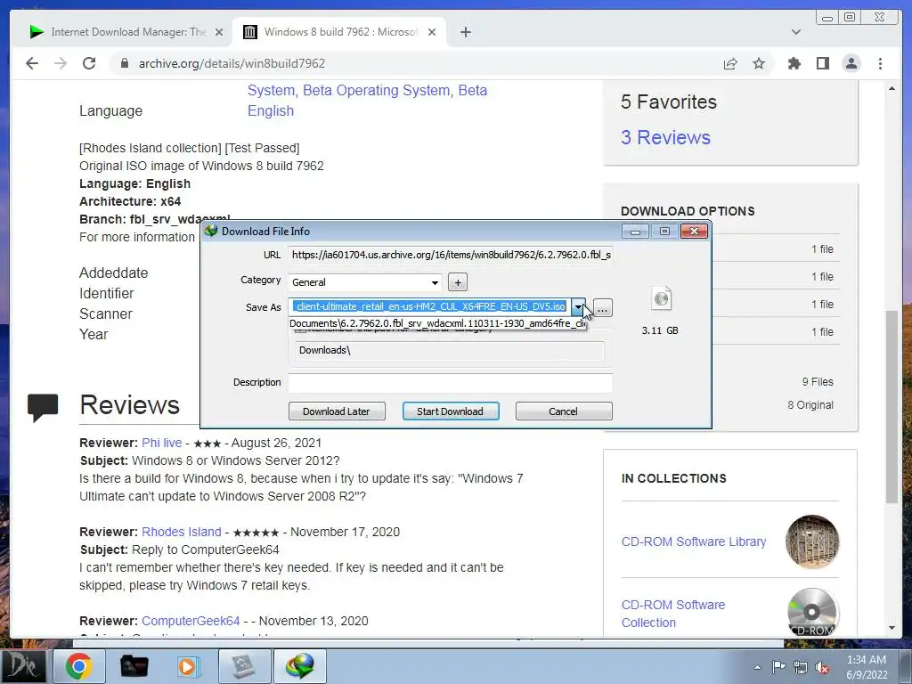
Task: Open Chrome from the taskbar
Action: pyautogui.click(x=79, y=666)
